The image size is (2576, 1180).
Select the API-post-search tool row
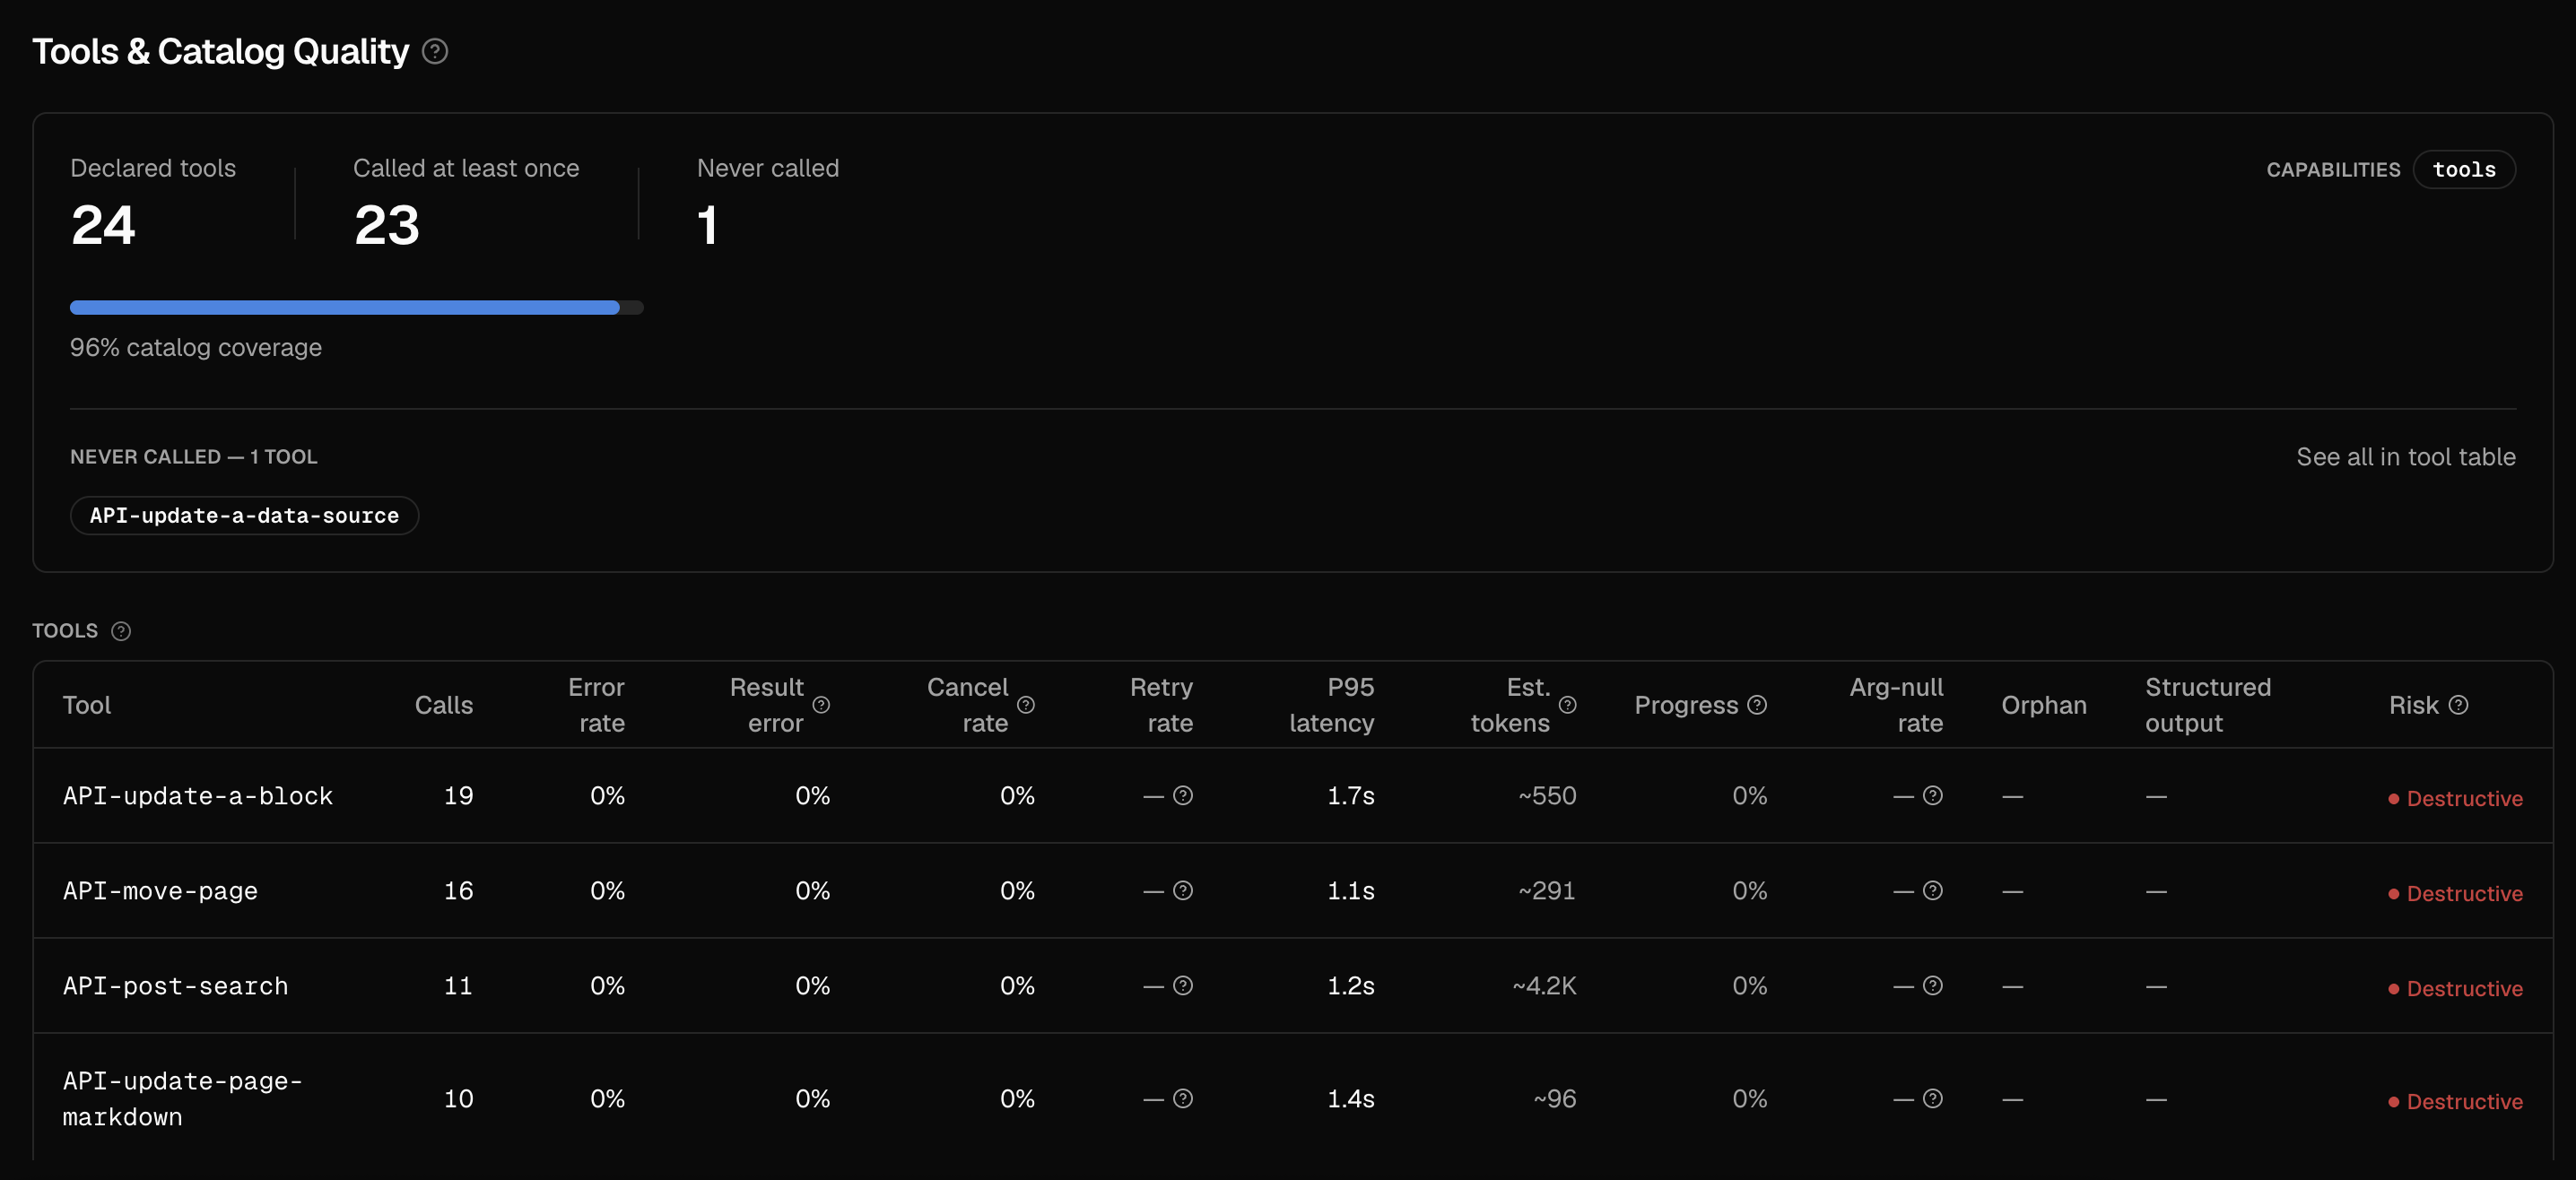[x=1292, y=986]
